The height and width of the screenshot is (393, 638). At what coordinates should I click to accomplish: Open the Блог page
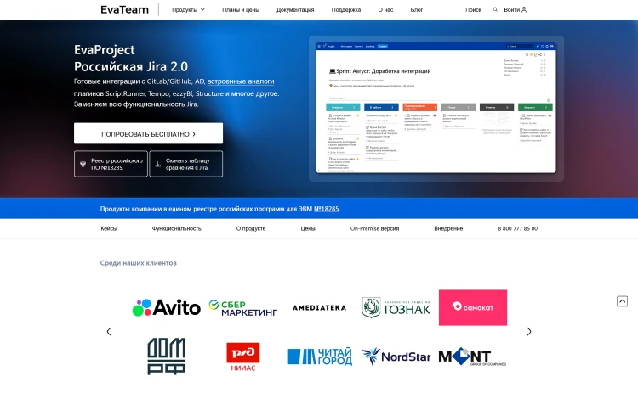point(416,9)
